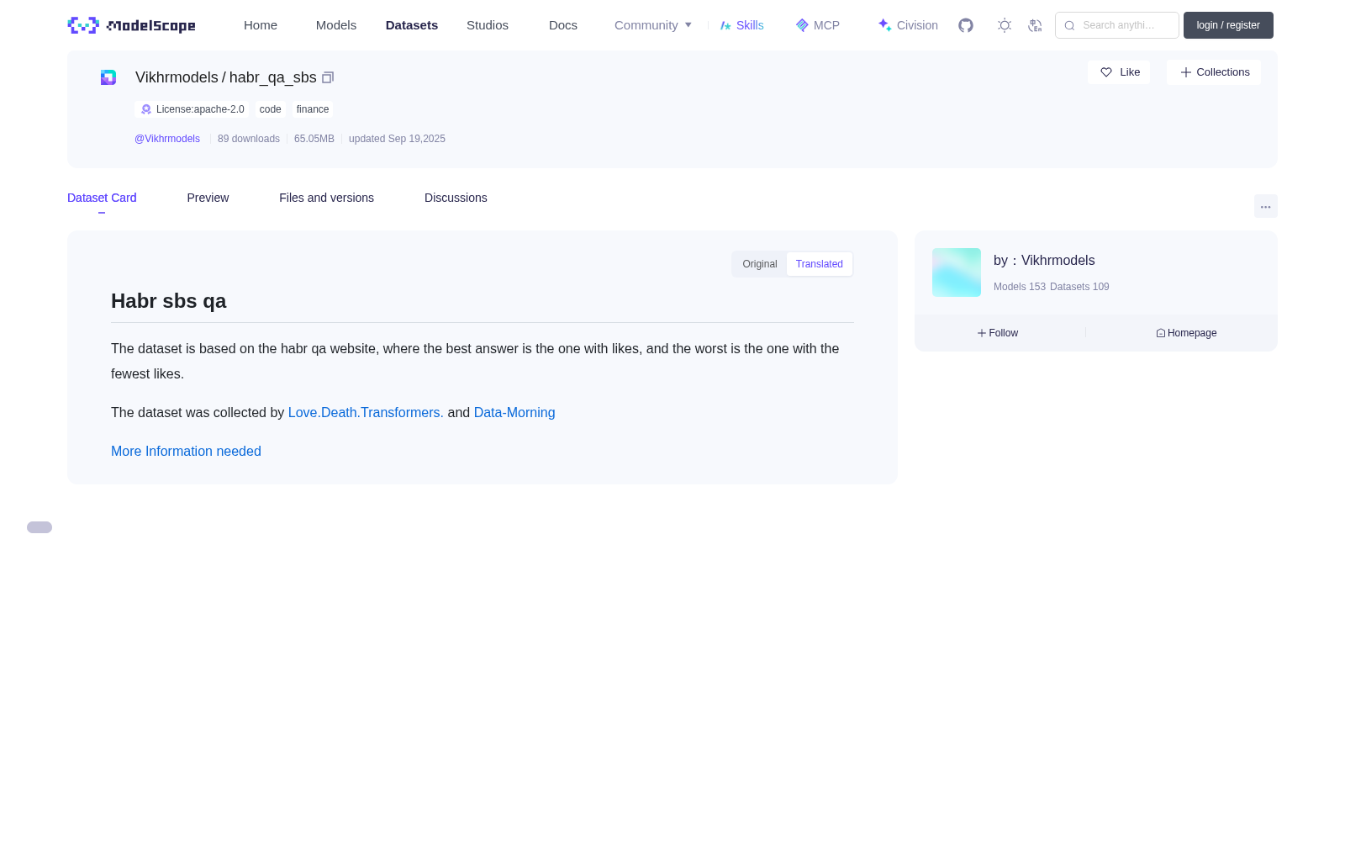Toggle the light/dark theme sun icon
Image resolution: width=1345 pixels, height=841 pixels.
[1005, 25]
